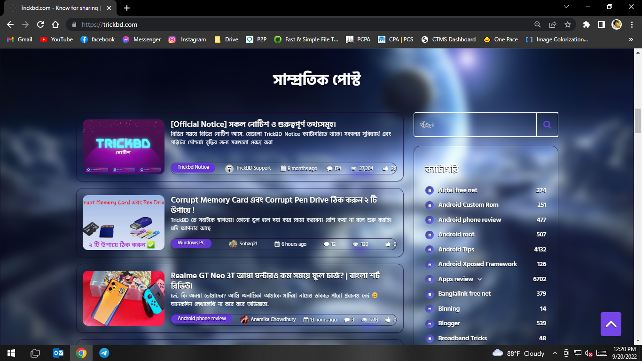Open the weather widget showing 88°F Cloudy
The image size is (642, 361).
[518, 353]
